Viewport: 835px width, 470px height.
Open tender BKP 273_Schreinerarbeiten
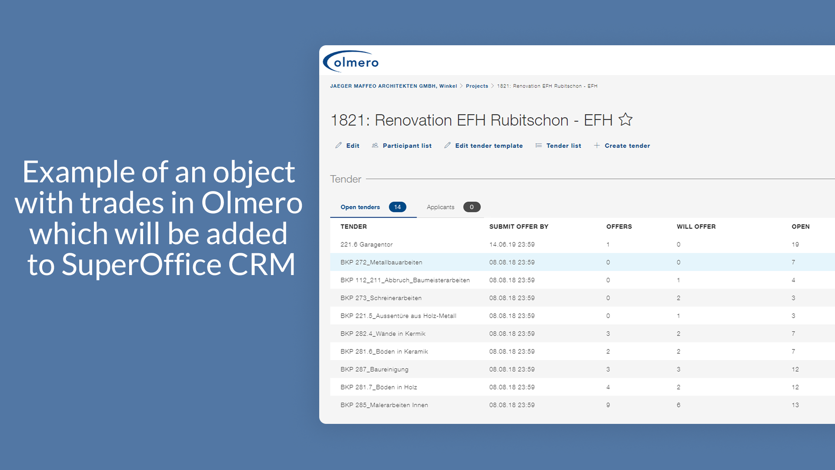click(x=381, y=298)
